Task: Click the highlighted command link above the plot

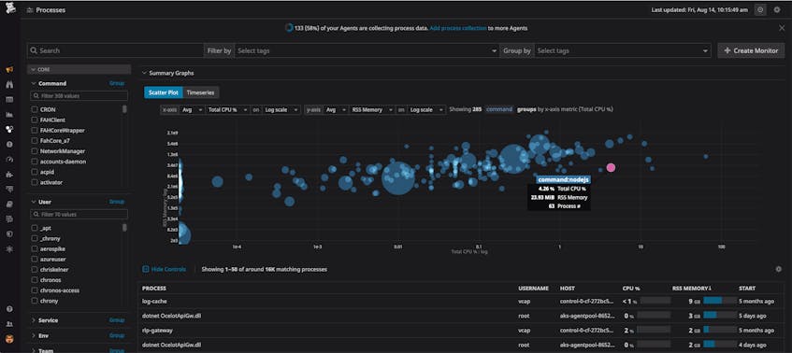Action: click(x=499, y=109)
